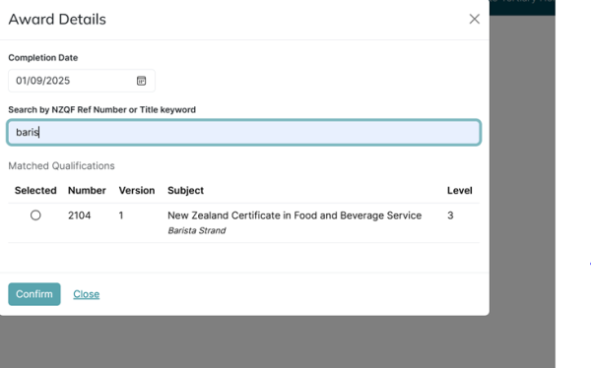Focus the NZQF search keyword field
The image size is (591, 368).
(x=244, y=132)
